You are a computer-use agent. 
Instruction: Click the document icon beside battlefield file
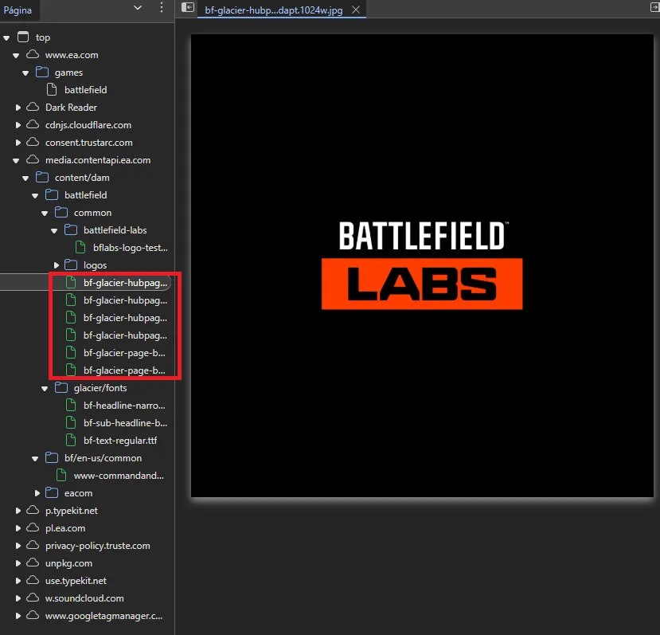point(52,89)
